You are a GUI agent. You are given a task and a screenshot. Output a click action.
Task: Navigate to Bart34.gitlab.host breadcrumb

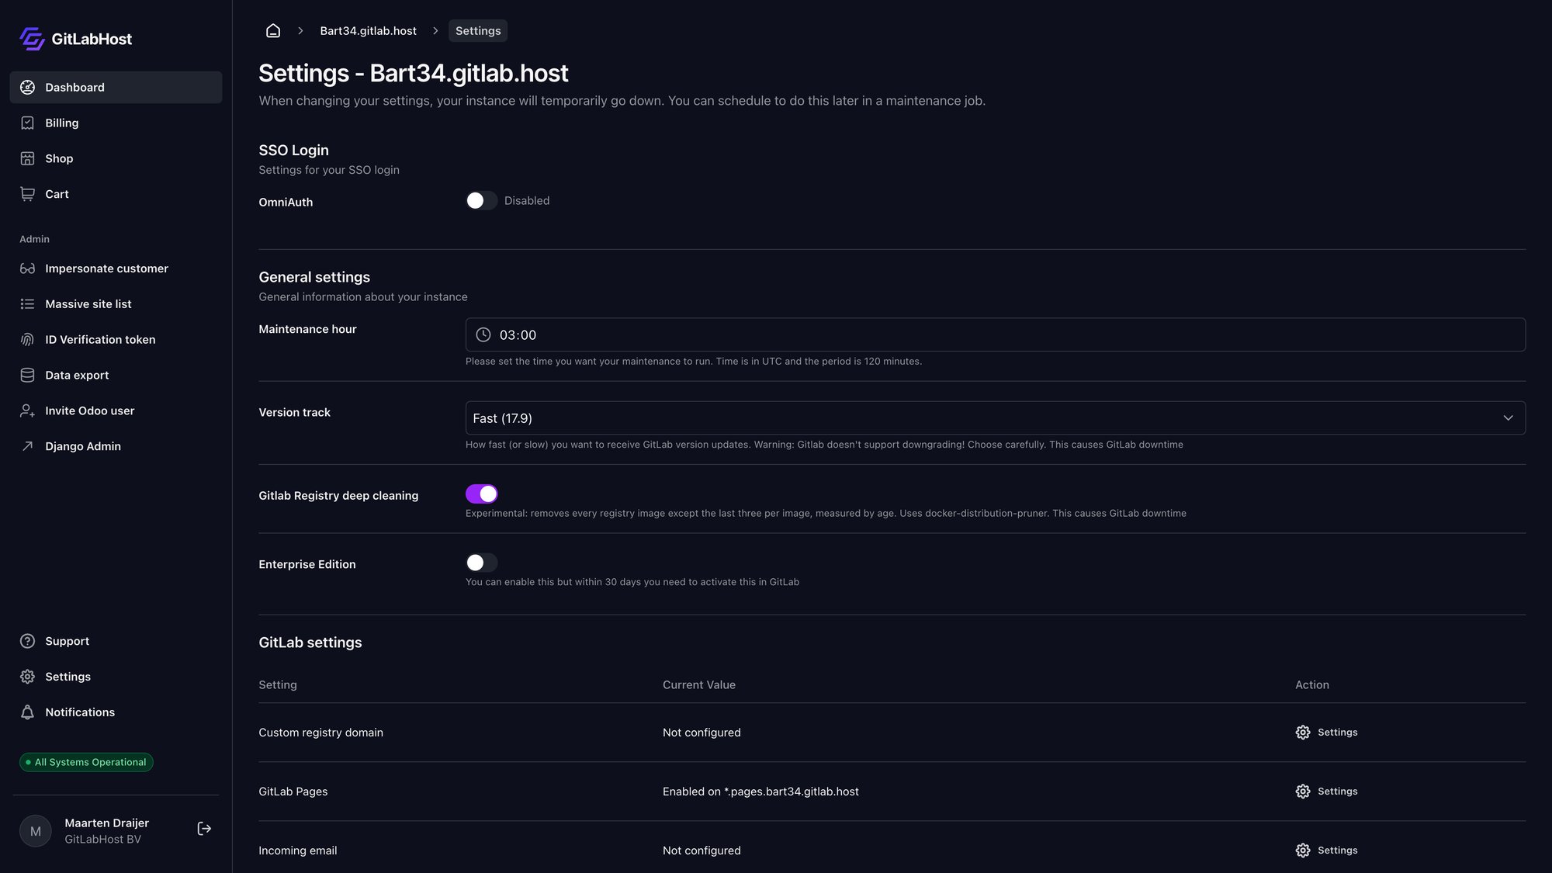[x=369, y=30]
